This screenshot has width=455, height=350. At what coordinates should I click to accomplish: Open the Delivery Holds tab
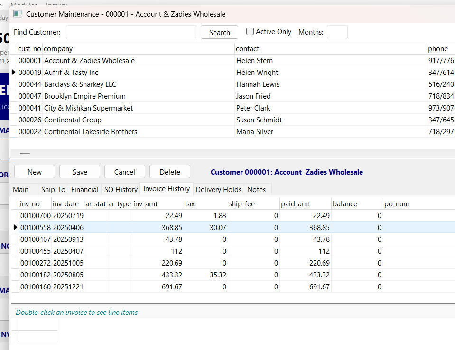[218, 189]
